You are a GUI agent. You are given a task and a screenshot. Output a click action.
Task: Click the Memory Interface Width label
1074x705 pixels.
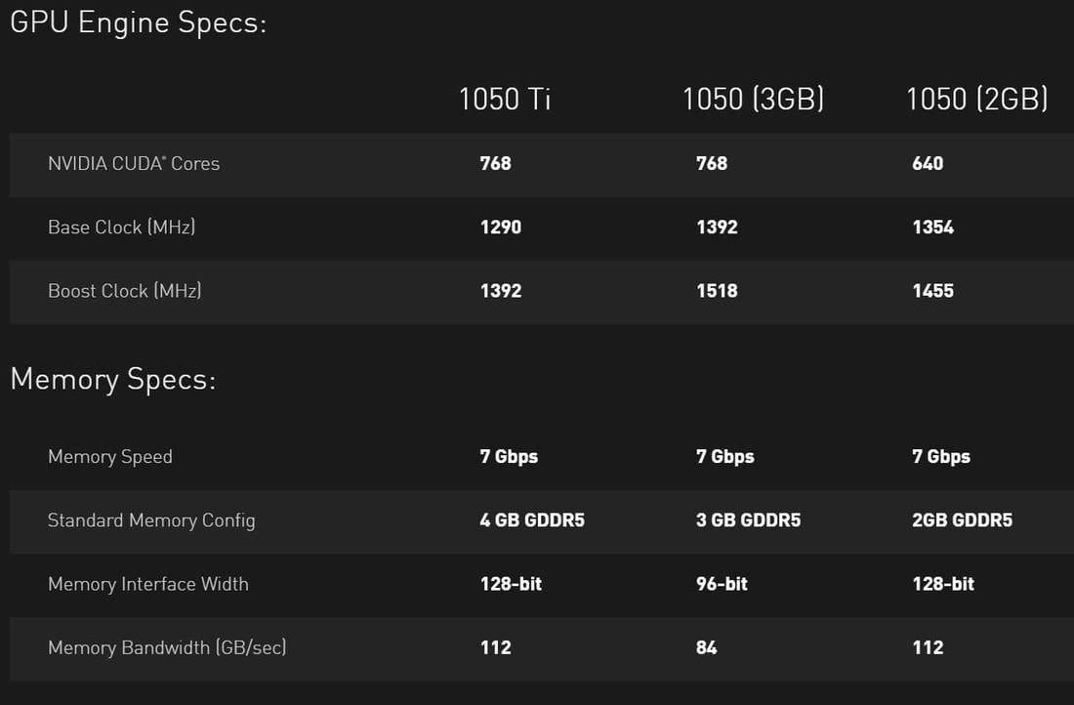(x=148, y=584)
